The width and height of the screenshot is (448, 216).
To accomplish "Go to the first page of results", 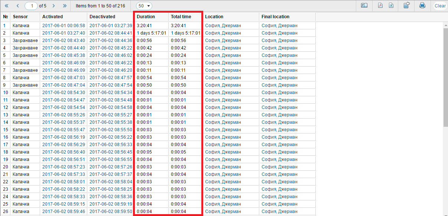I will tap(6, 6).
